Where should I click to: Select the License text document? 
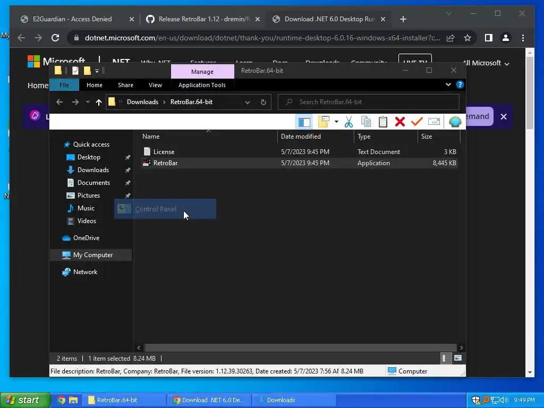[x=300, y=152]
